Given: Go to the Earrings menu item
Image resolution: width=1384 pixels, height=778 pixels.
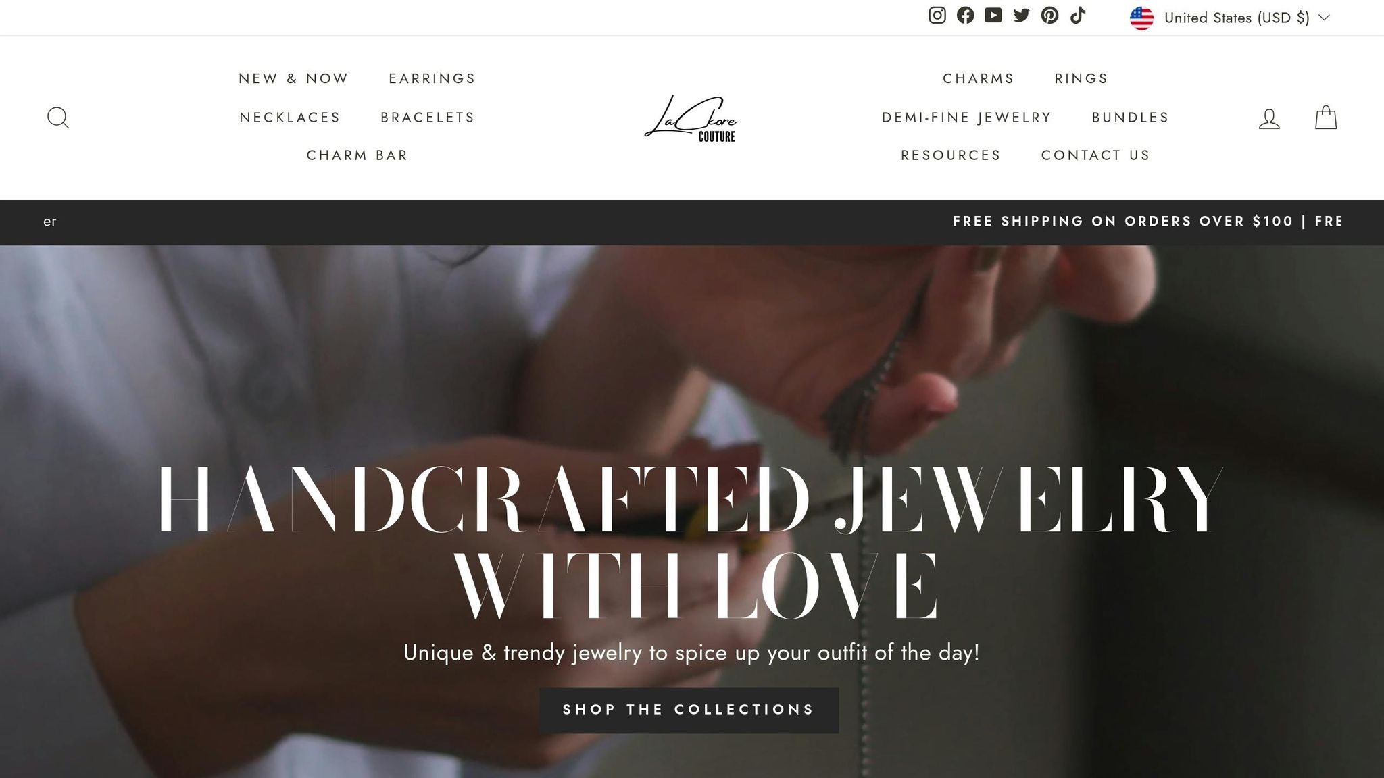Looking at the screenshot, I should [432, 78].
